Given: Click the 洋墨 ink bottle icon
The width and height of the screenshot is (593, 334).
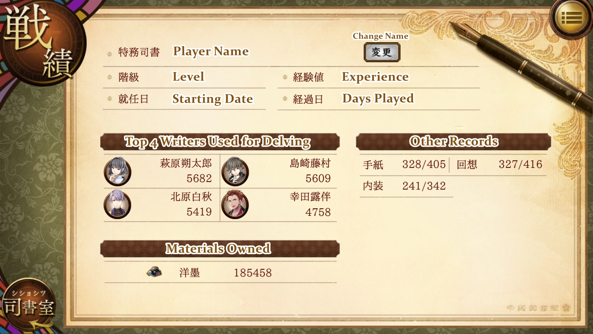Looking at the screenshot, I should point(154,272).
